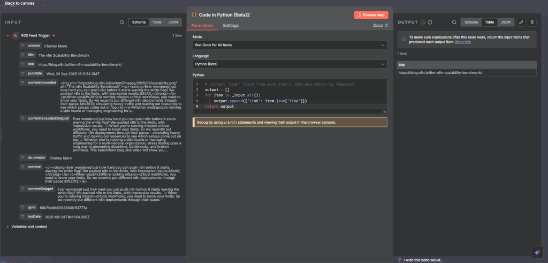Select the Parameters tab
Screen dimensions: 548x263
(202, 25)
